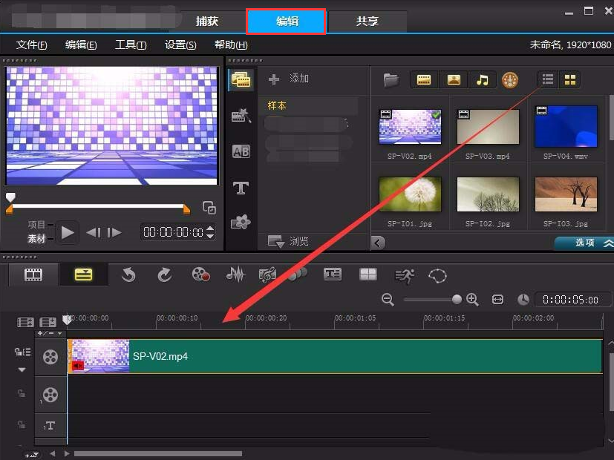The image size is (614, 460).
Task: Step to previous frame
Action: point(94,233)
